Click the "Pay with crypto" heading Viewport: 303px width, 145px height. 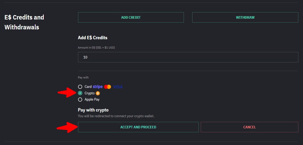(x=93, y=110)
